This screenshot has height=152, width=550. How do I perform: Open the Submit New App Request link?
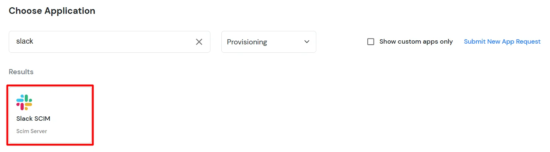pos(502,42)
